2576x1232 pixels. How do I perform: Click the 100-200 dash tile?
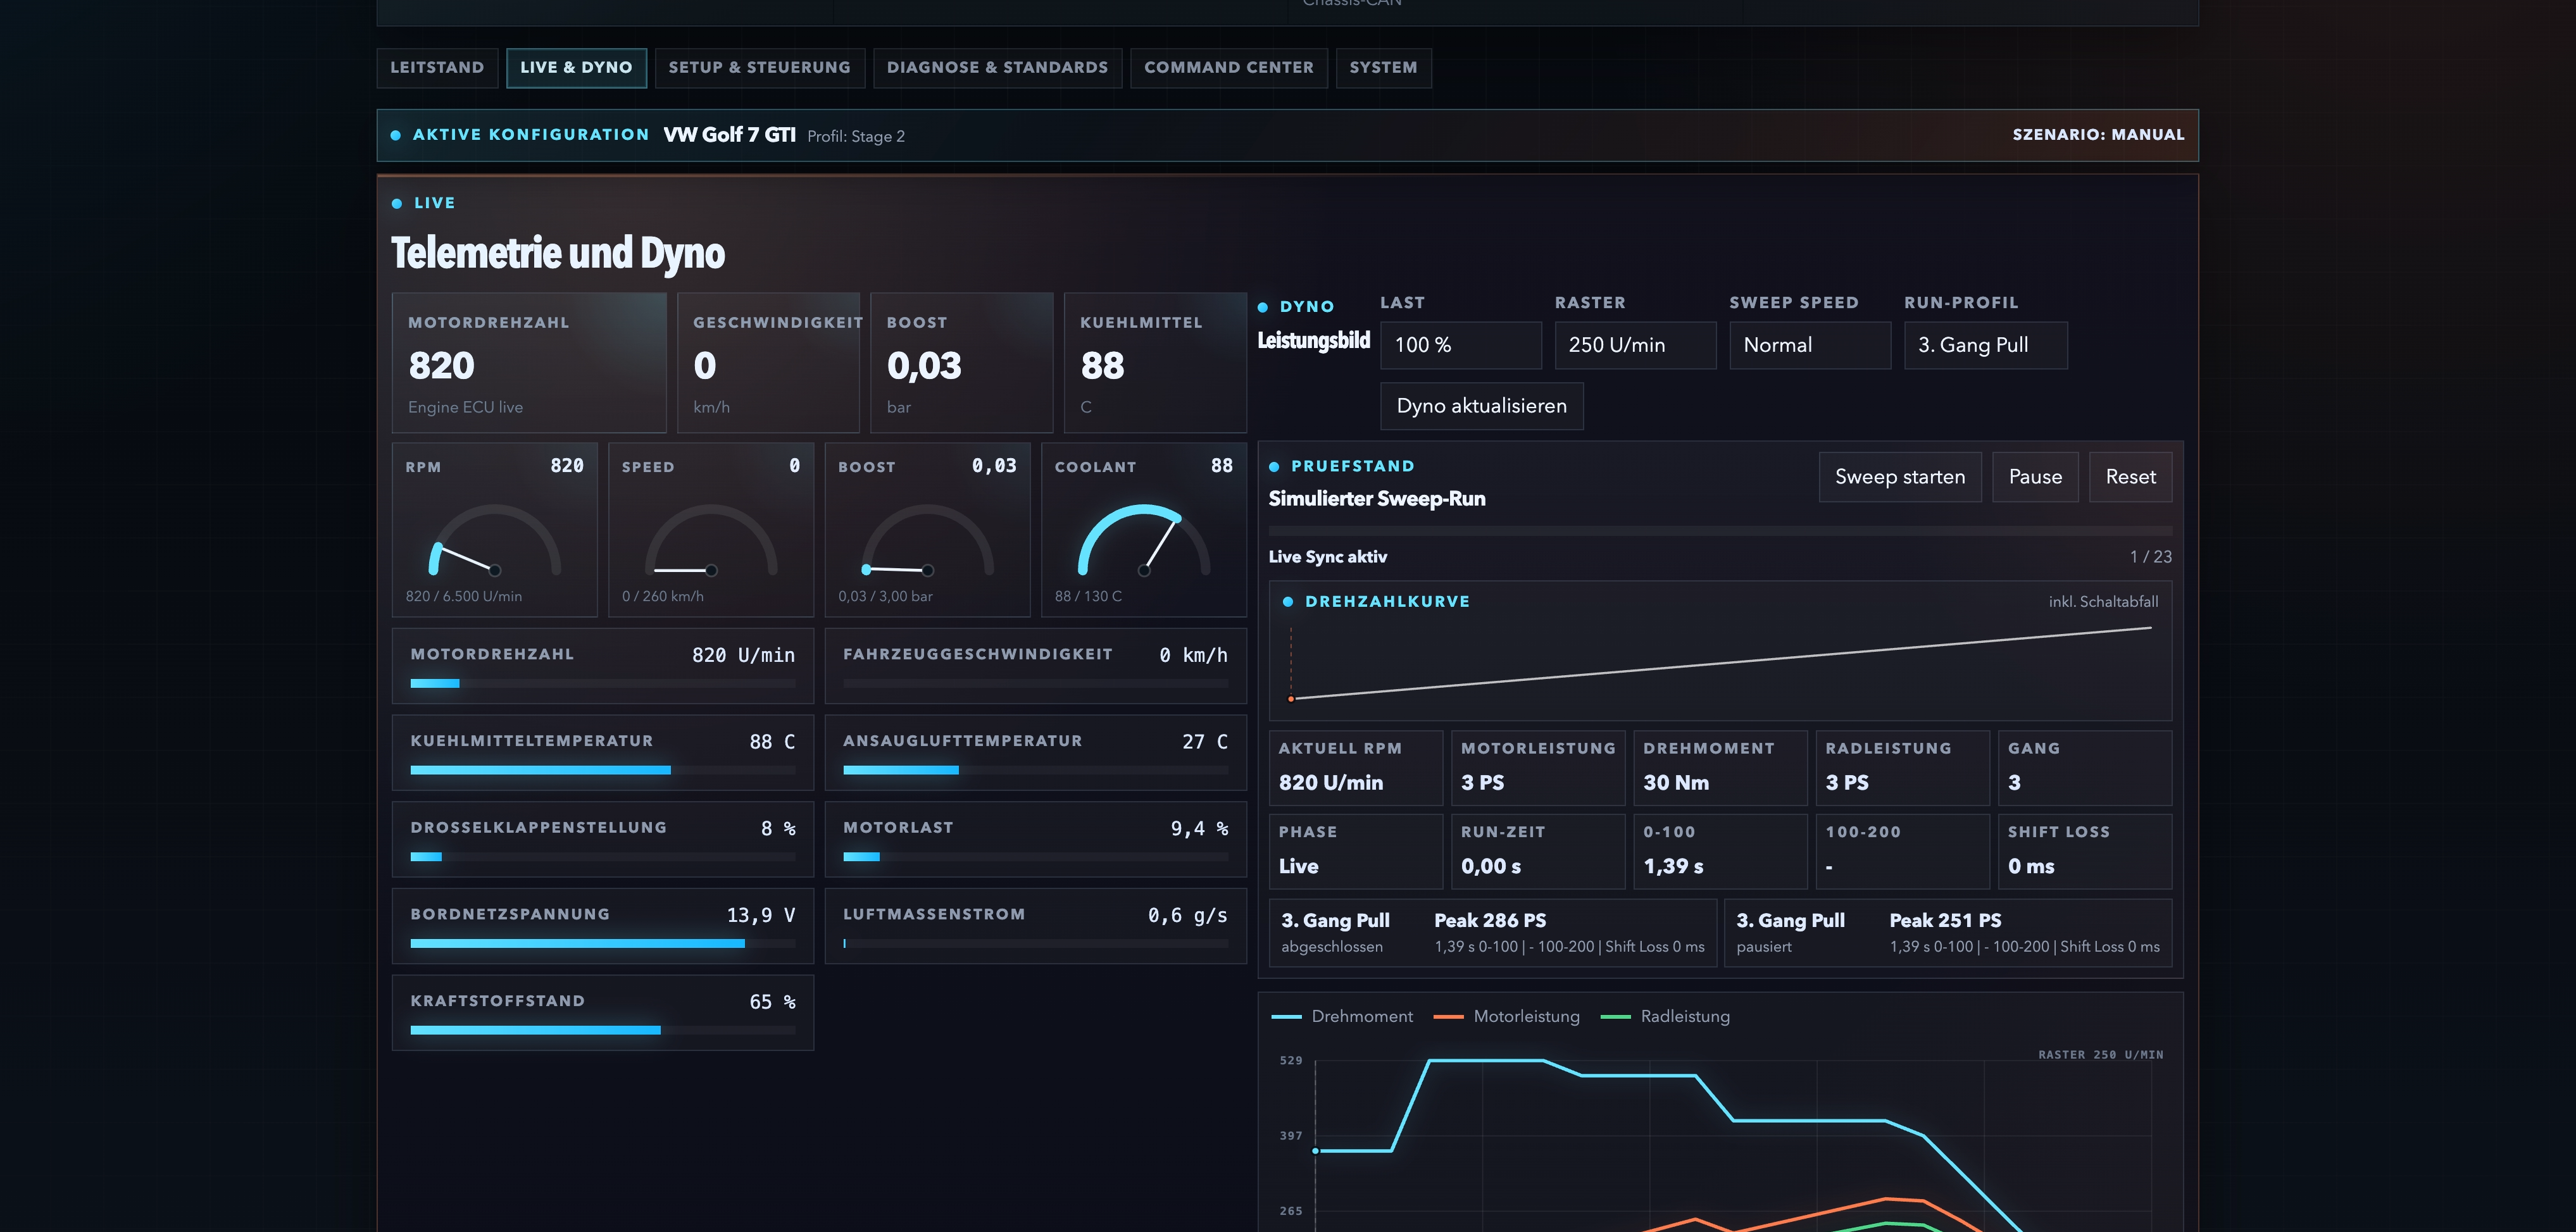1903,851
